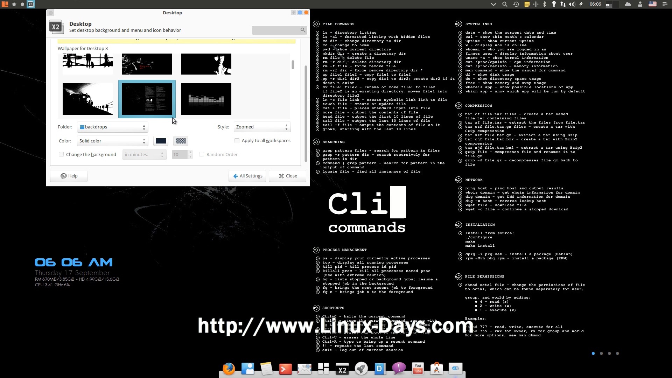
Task: Select the dark red-text wallpaper thumbnail
Action: 147,64
